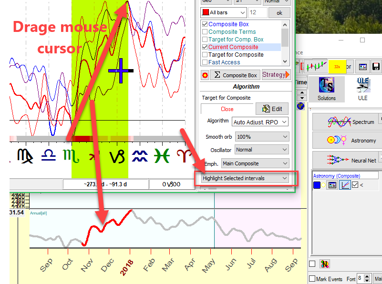382x284 pixels.
Task: Click the Edit button
Action: pos(272,109)
